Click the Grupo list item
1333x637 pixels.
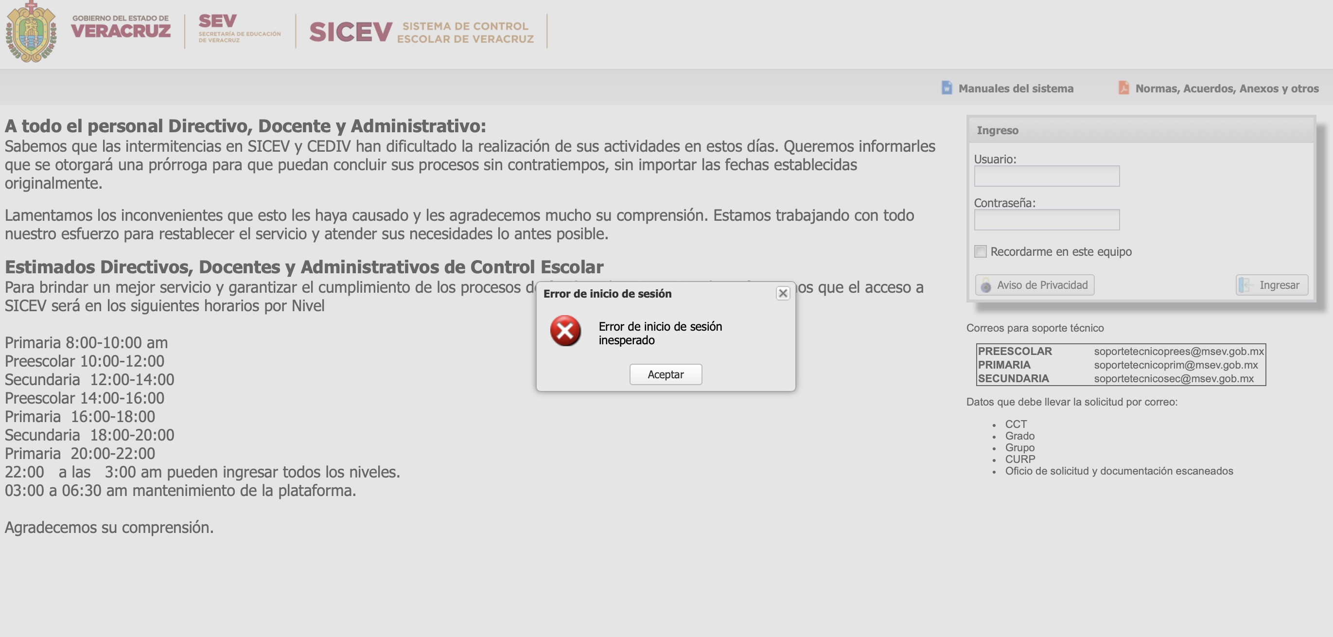point(1019,448)
